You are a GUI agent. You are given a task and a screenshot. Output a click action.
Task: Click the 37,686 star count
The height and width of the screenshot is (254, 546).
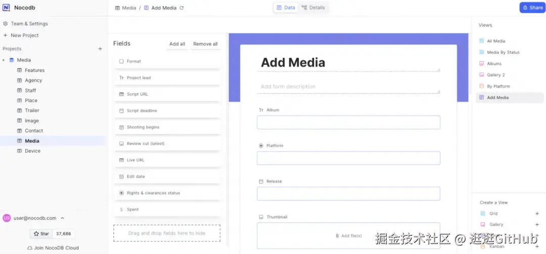pos(63,233)
